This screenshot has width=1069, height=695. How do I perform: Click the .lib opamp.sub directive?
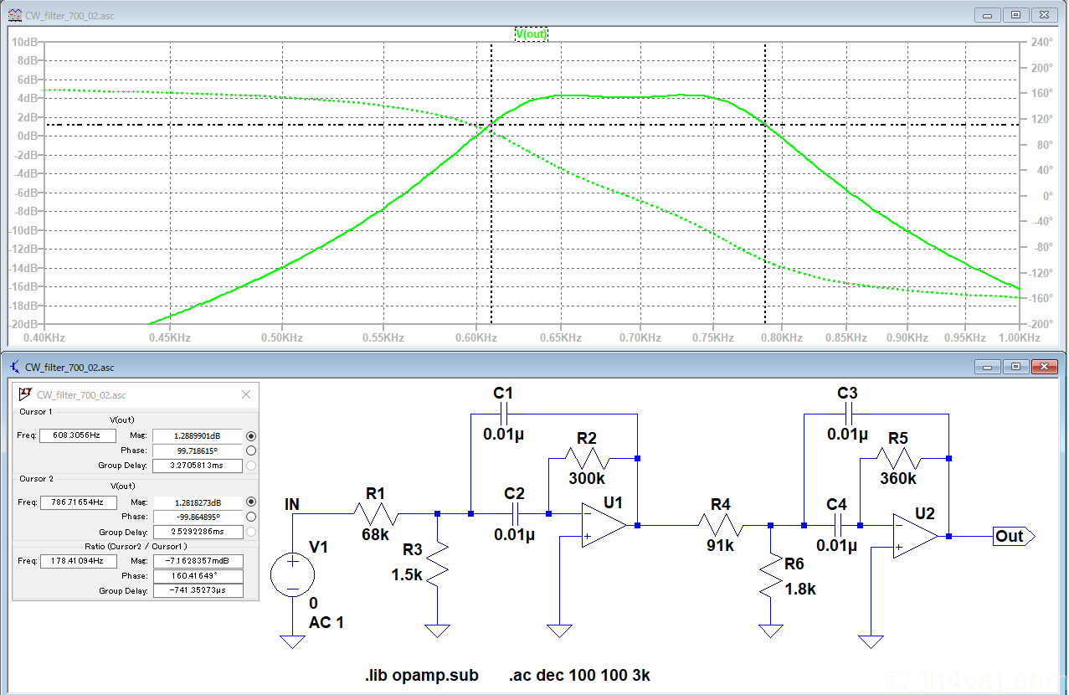click(421, 675)
